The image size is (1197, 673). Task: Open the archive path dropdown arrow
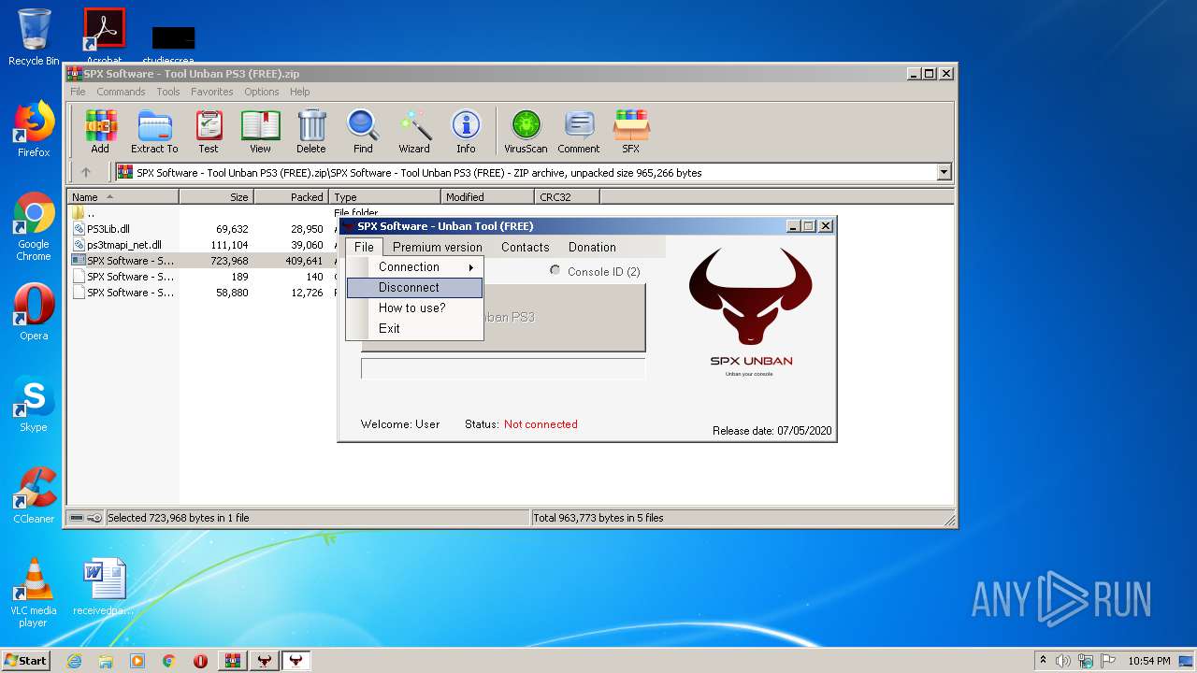click(944, 172)
